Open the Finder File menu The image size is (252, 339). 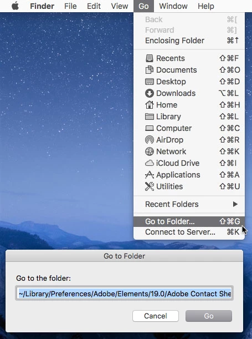click(x=70, y=6)
